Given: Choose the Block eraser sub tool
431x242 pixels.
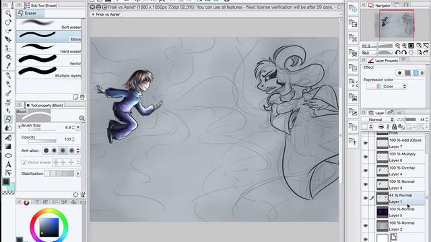Looking at the screenshot, I should [x=48, y=36].
